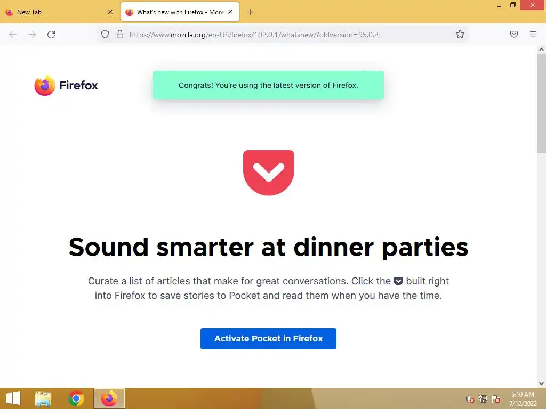Click the Firefox logo on the page
This screenshot has width=546, height=409.
66,85
